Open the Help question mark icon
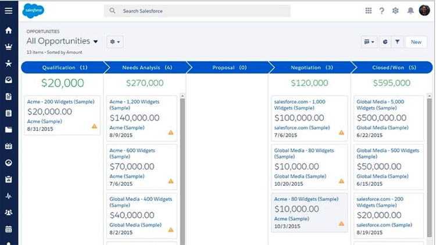 [382, 10]
